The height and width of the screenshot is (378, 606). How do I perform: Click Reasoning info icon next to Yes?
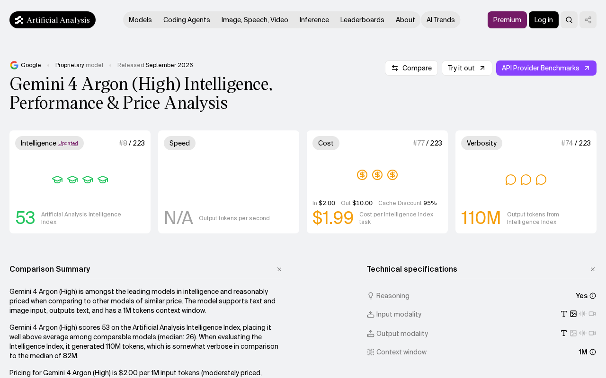[593, 296]
